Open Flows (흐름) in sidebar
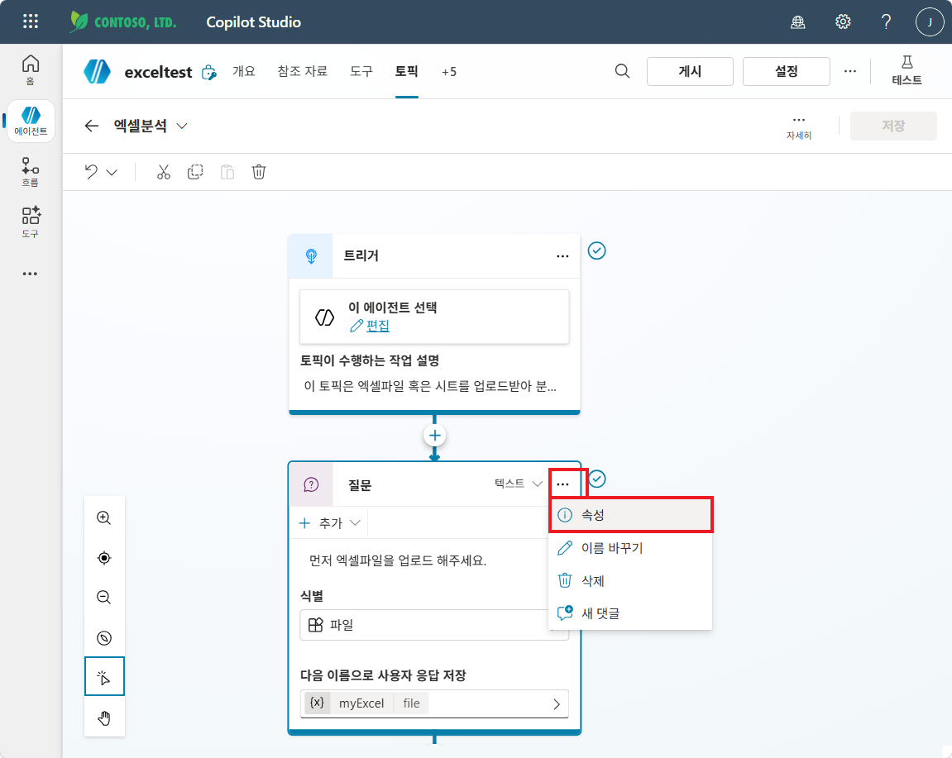Screen dimensions: 952x758 (31, 172)
